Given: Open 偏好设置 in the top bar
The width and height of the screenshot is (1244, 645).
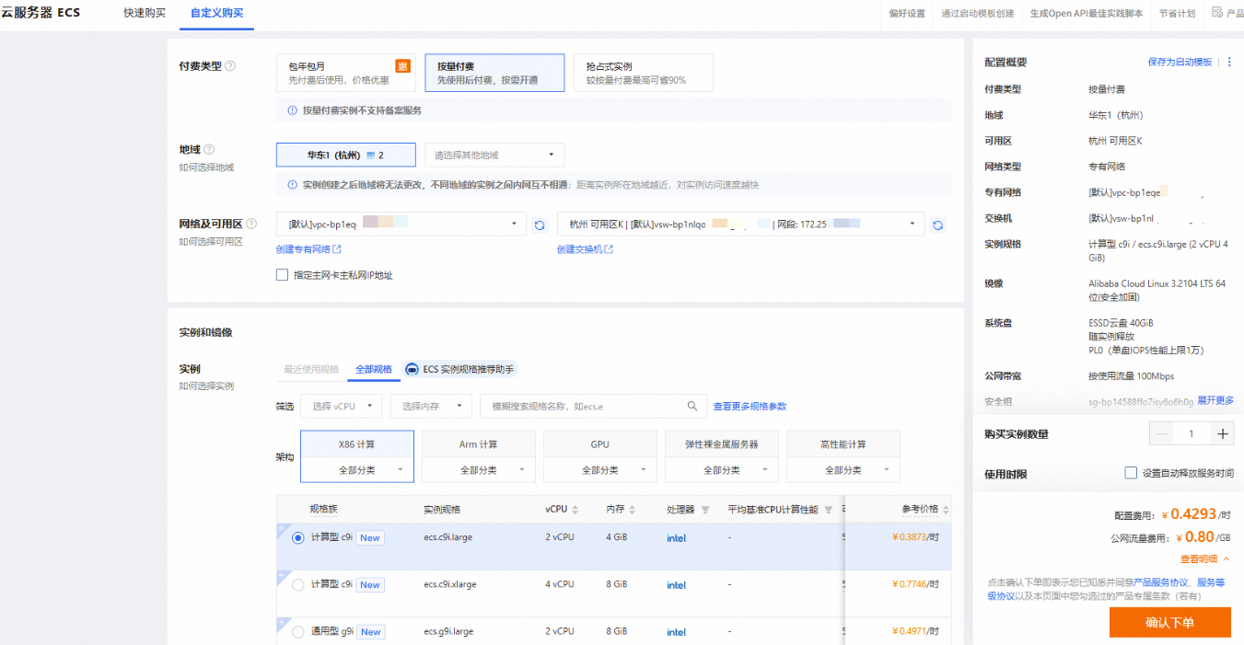Looking at the screenshot, I should (x=907, y=14).
